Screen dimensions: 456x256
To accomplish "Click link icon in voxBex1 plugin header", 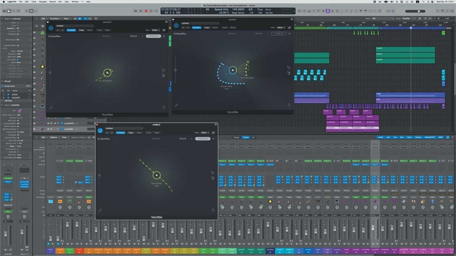I will [x=290, y=28].
